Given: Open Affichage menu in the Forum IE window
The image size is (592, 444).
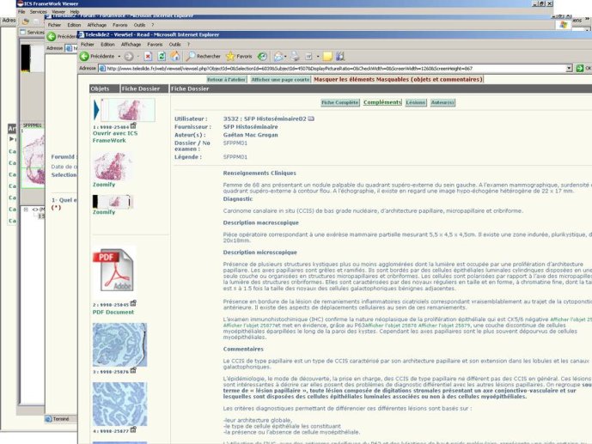Looking at the screenshot, I should (96, 25).
